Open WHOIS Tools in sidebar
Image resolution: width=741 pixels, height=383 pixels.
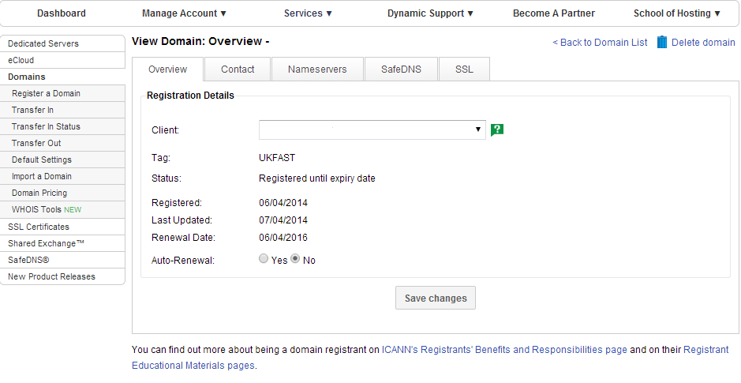click(x=62, y=209)
